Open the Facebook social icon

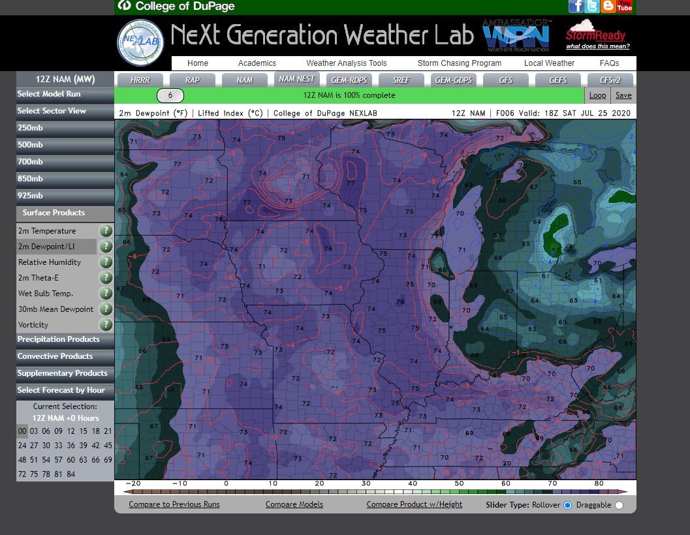pos(576,7)
